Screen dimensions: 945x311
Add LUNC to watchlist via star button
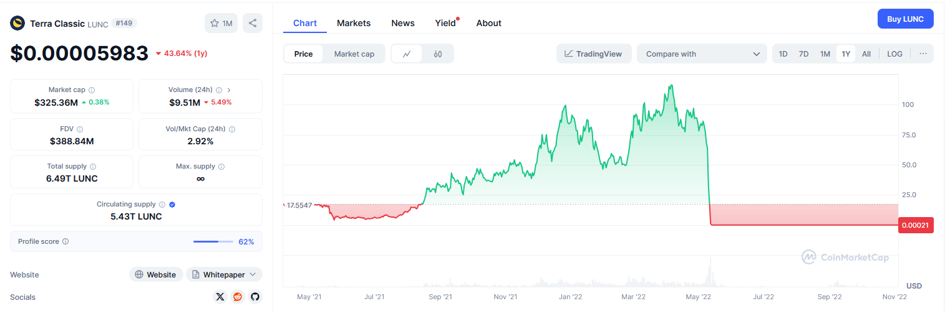[221, 23]
